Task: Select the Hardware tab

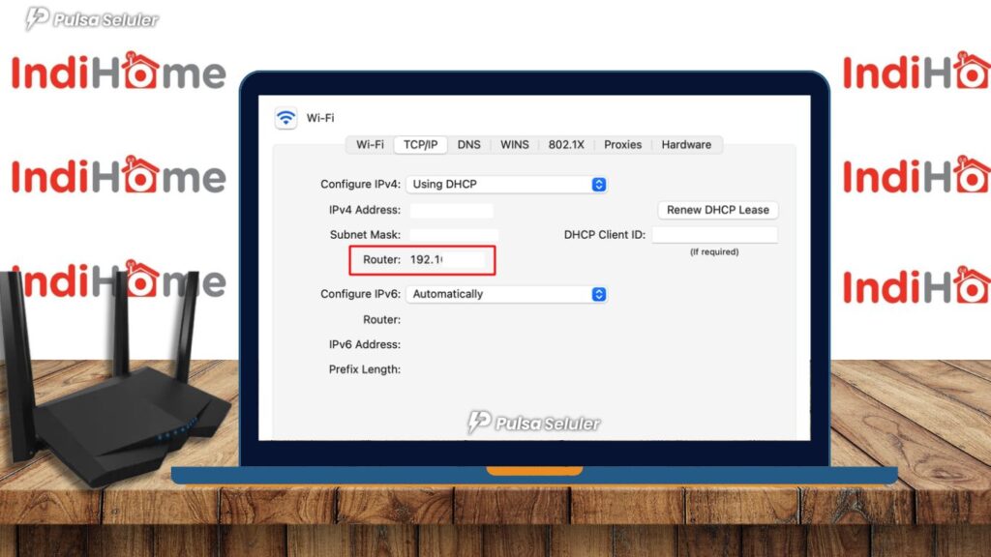Action: point(687,144)
